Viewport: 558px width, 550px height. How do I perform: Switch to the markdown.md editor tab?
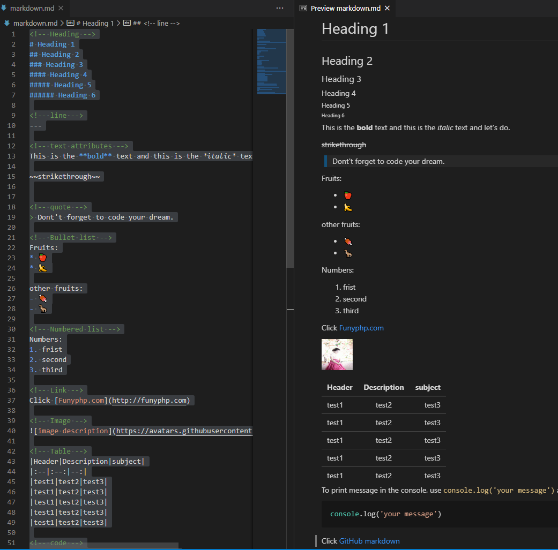point(32,8)
